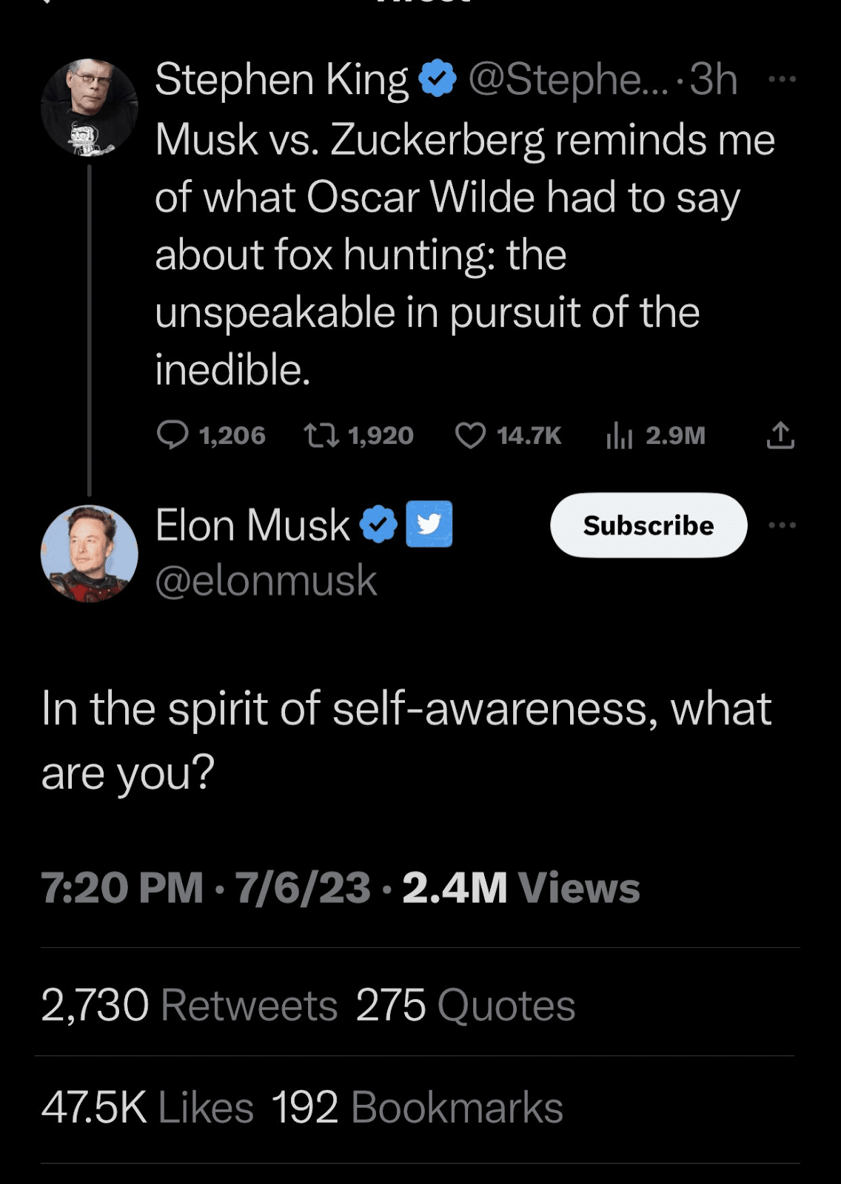Open more options on Stephen King's tweet

[x=782, y=78]
